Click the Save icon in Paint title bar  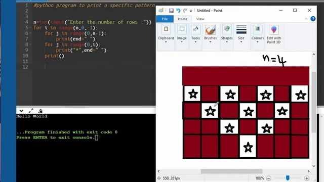click(x=171, y=11)
